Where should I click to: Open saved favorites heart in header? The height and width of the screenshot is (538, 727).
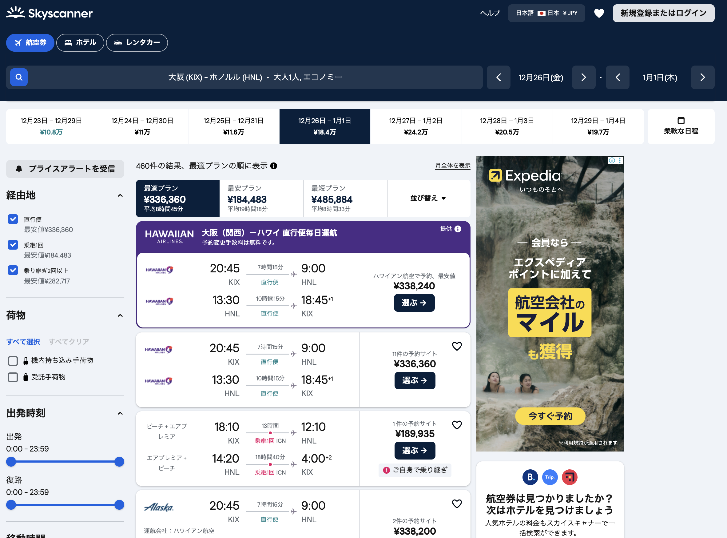point(599,13)
